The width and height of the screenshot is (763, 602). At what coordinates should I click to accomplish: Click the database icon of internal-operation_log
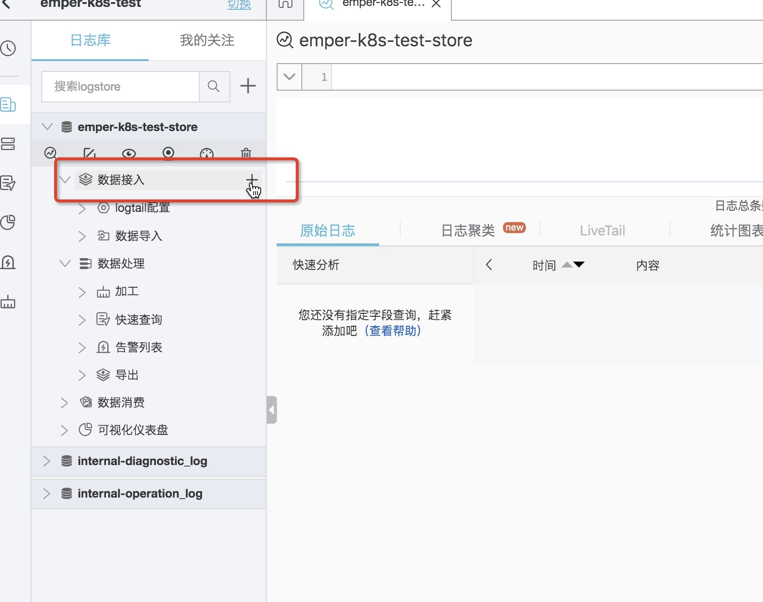point(66,494)
